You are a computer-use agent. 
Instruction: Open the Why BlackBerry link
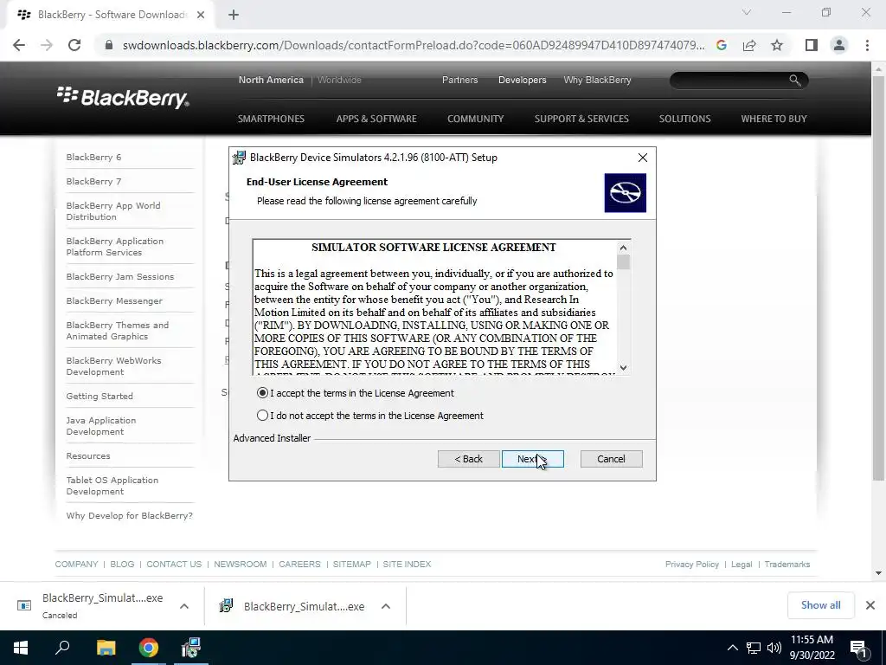pyautogui.click(x=597, y=80)
